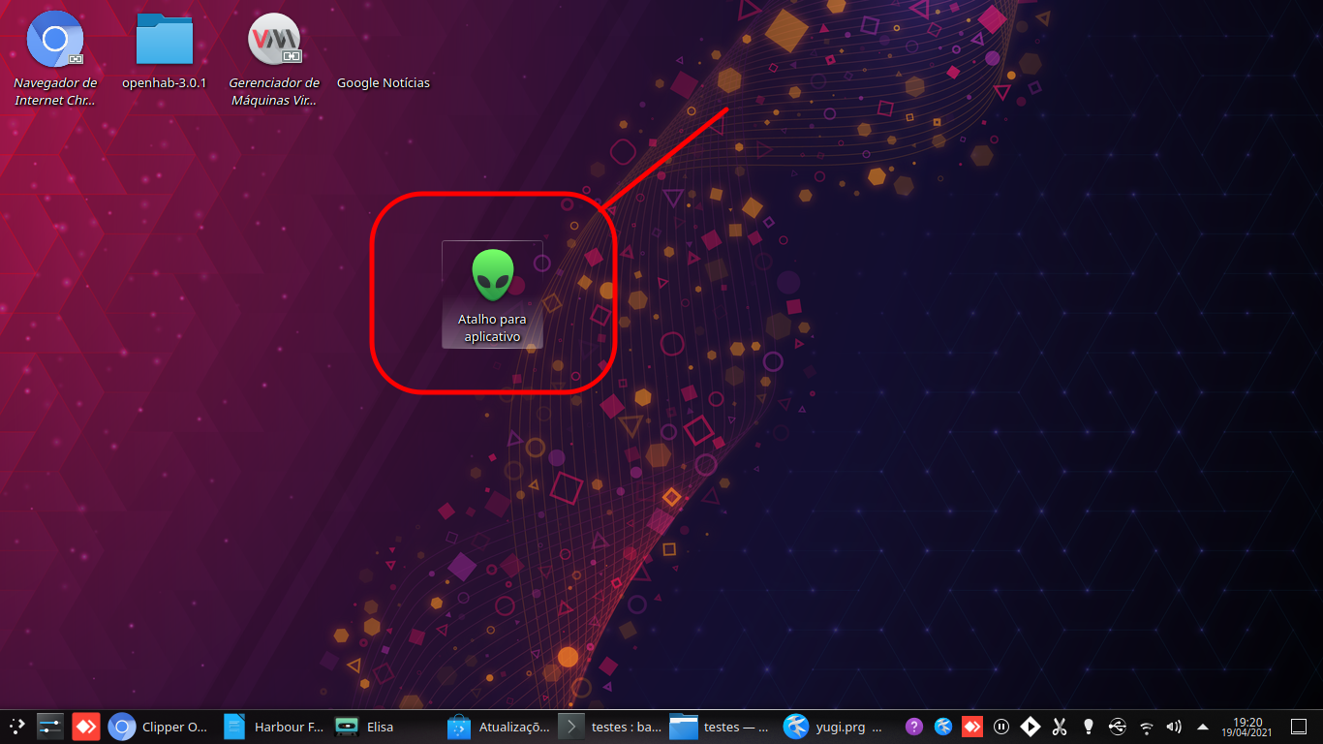Switch to the testes : ba... terminal window
1323x744 pixels.
(x=610, y=727)
